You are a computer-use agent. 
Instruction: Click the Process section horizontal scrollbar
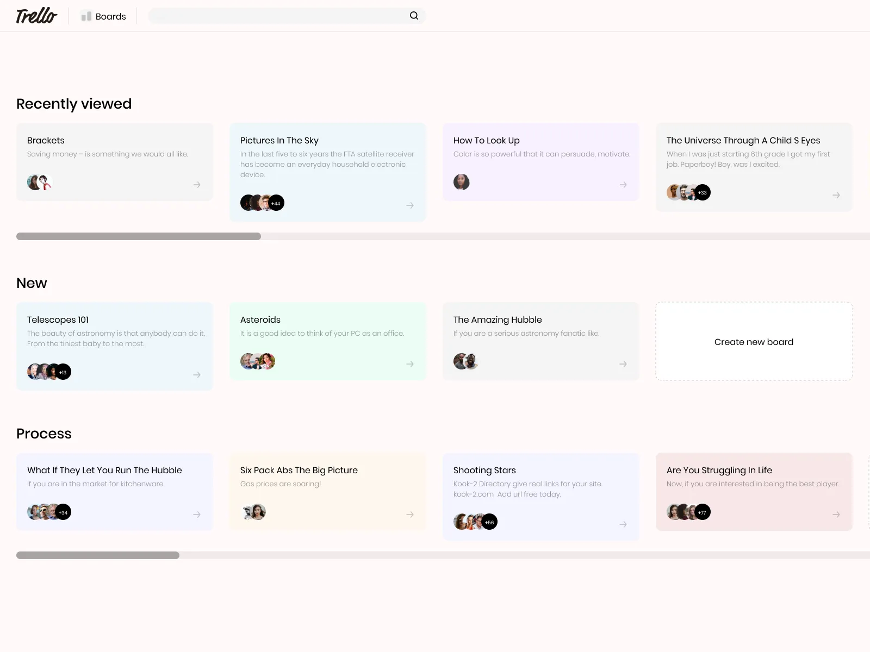[x=98, y=555]
